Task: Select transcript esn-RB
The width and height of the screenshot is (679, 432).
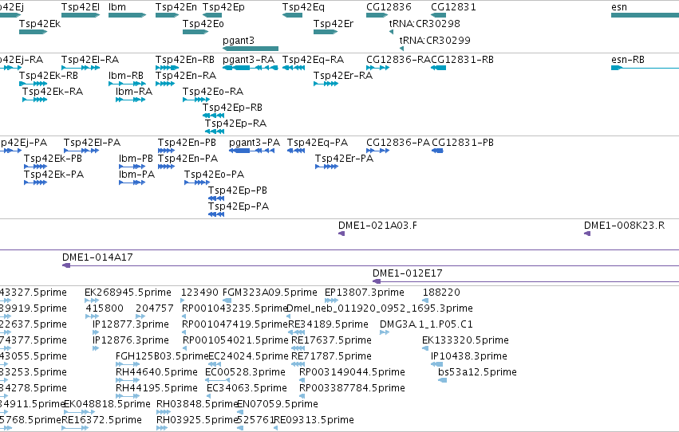Action: 645,68
